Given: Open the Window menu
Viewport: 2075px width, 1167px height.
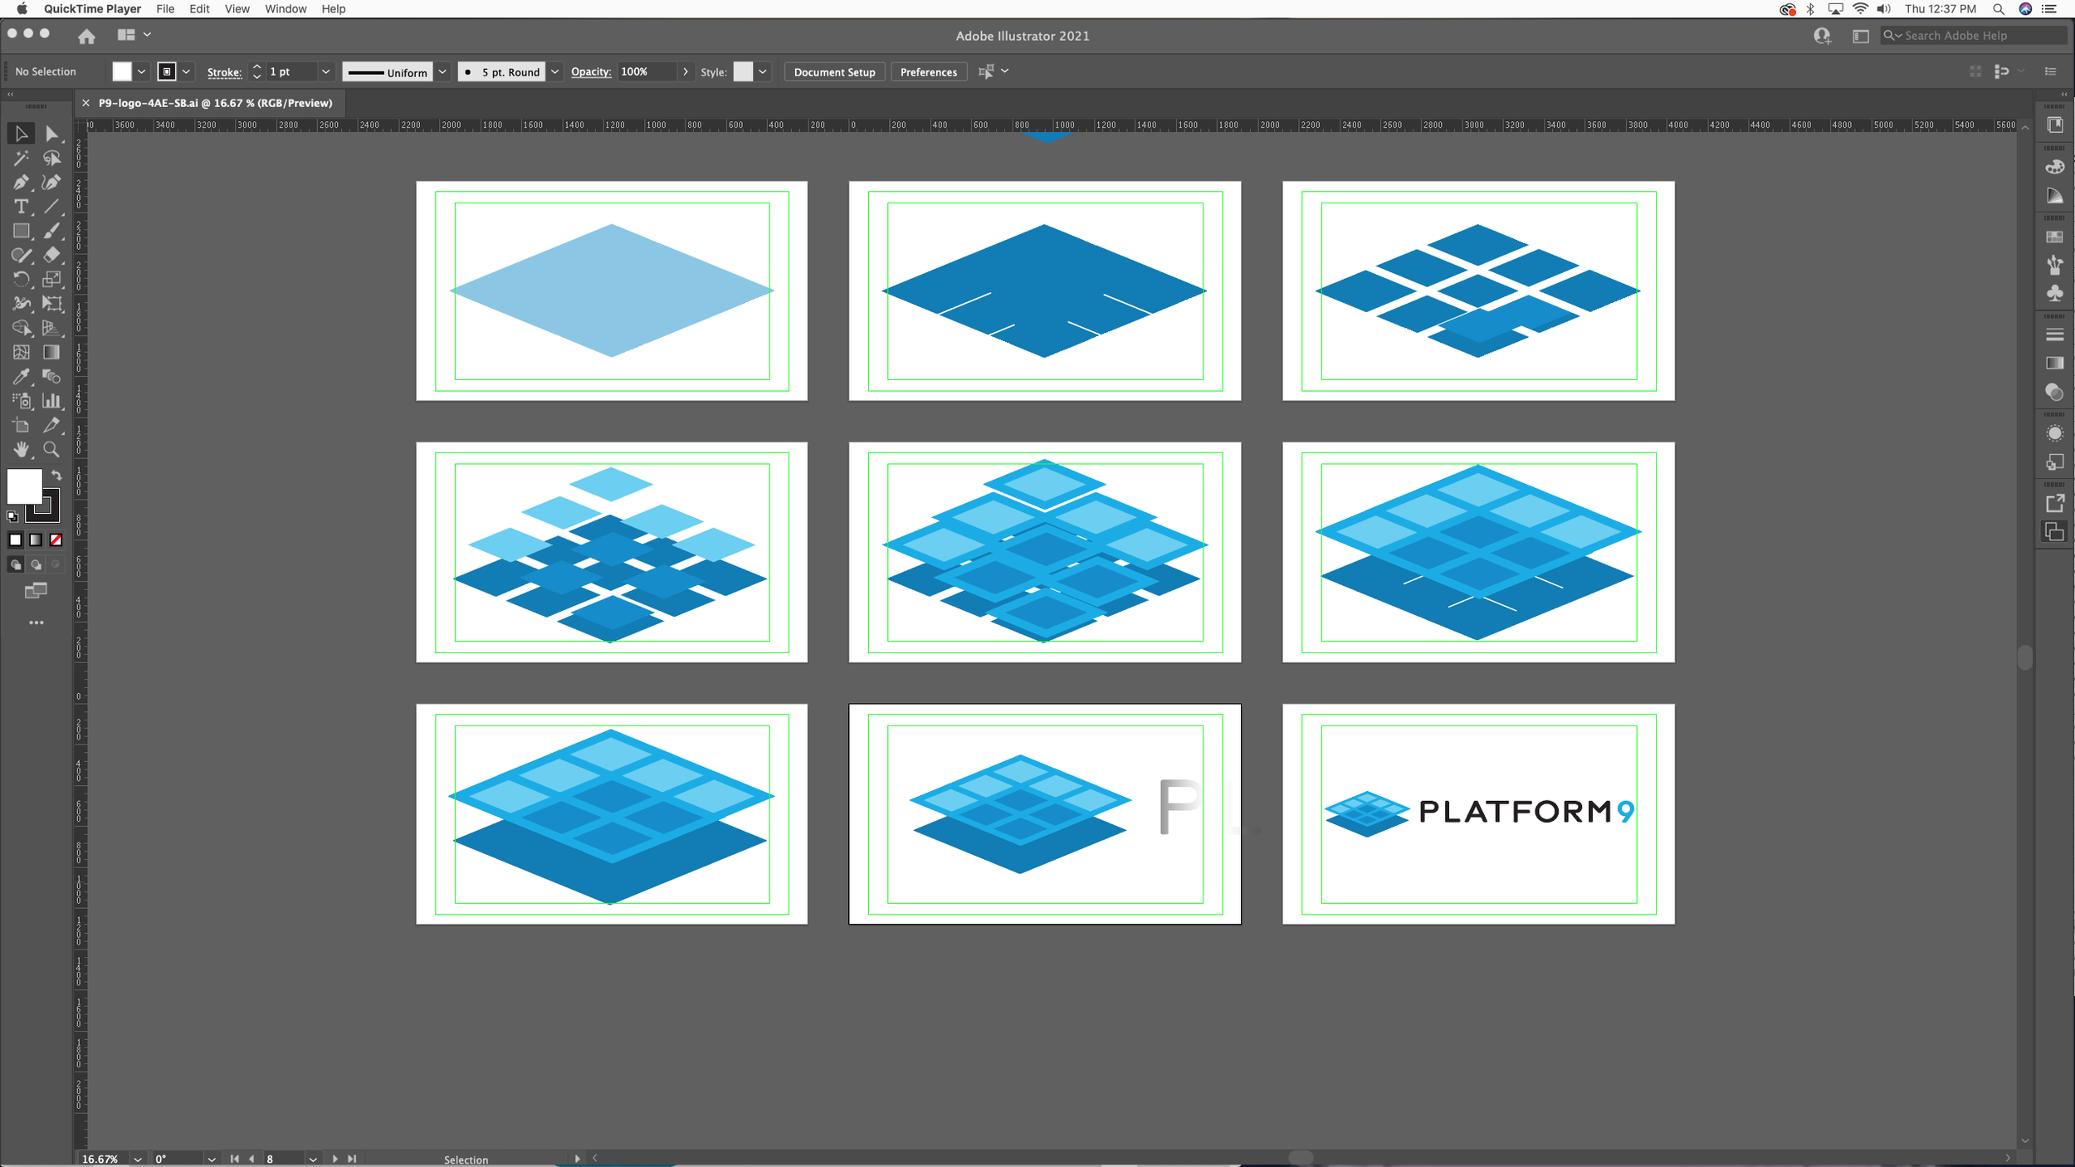Looking at the screenshot, I should point(286,9).
